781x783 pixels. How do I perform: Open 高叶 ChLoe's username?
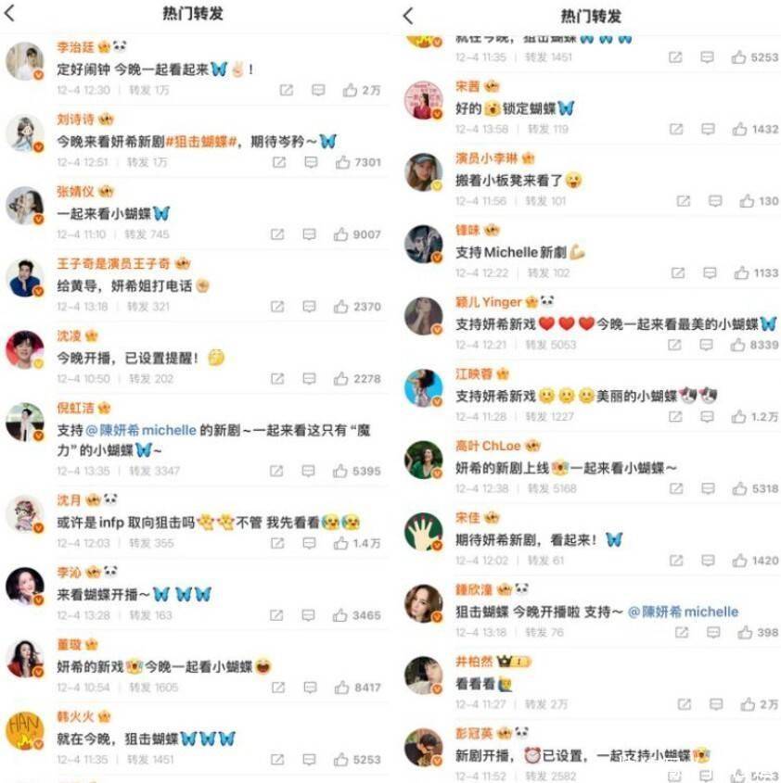click(488, 446)
